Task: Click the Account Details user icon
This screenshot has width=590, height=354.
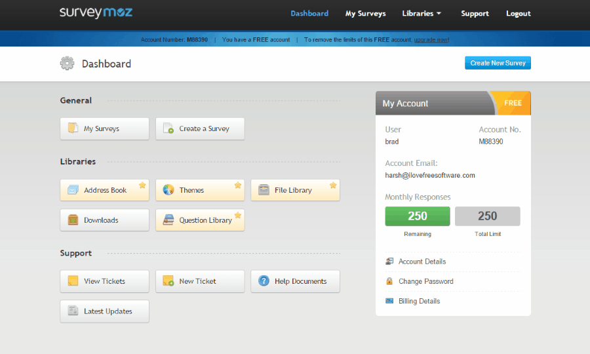Action: click(389, 261)
